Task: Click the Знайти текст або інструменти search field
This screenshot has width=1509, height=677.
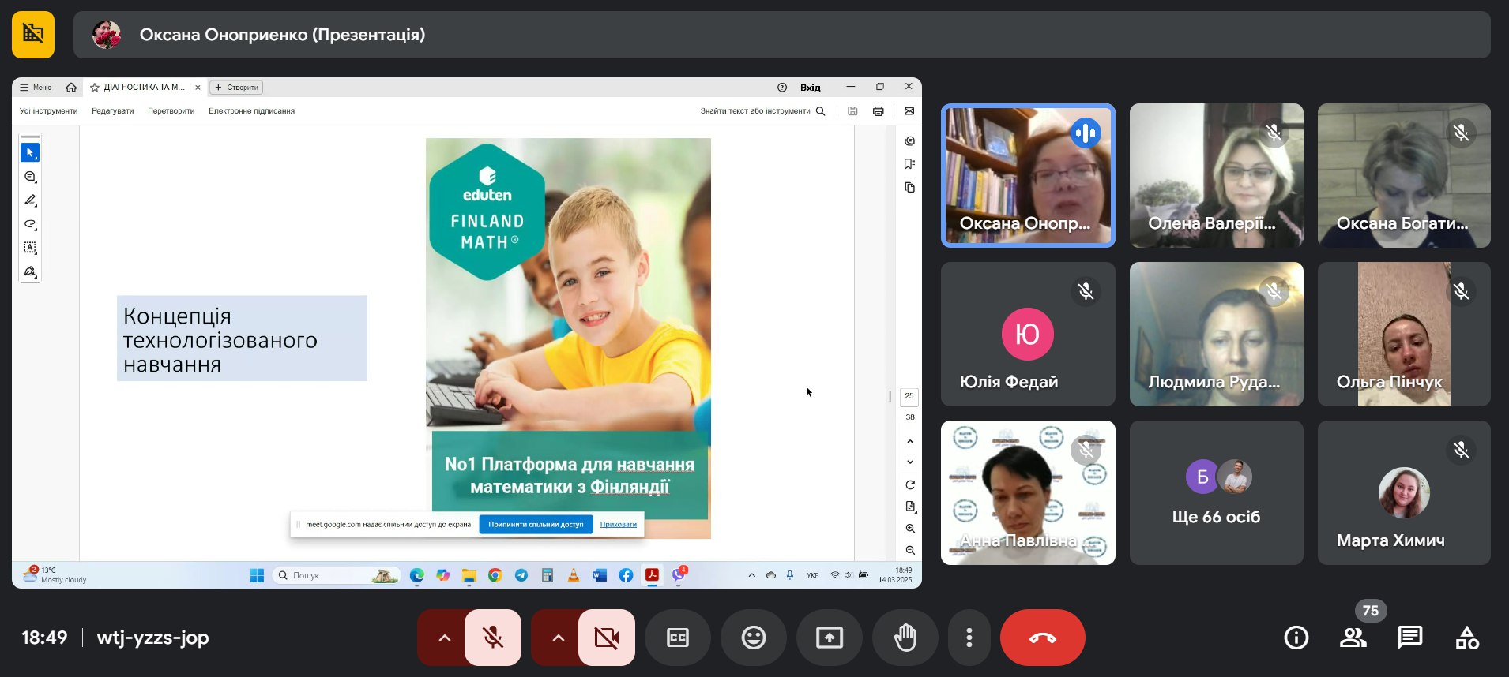Action: click(762, 111)
